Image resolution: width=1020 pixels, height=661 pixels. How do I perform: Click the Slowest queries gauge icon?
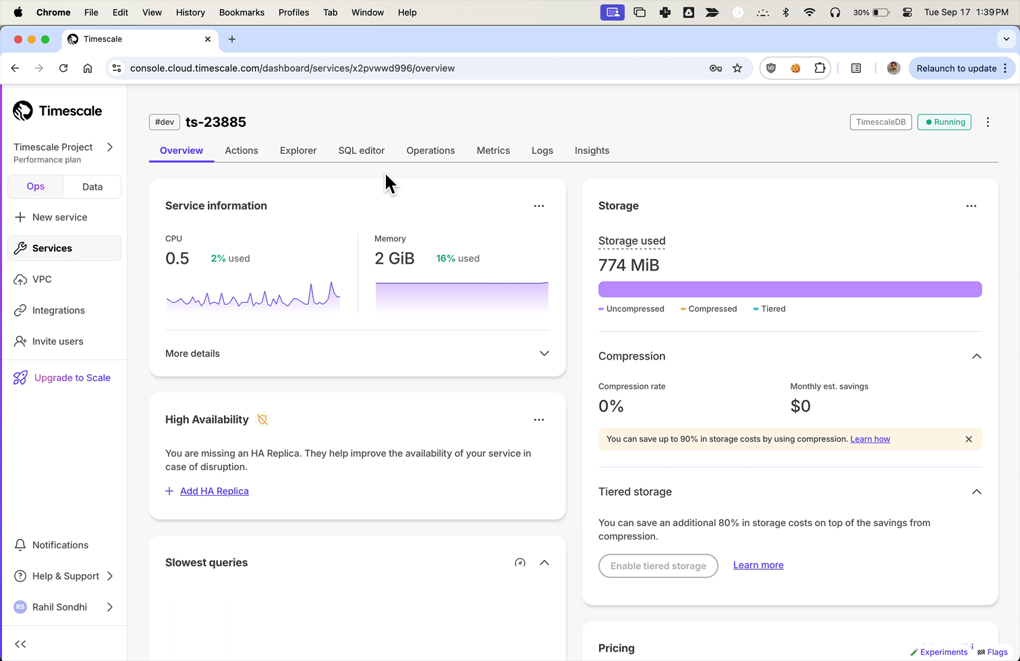point(520,563)
